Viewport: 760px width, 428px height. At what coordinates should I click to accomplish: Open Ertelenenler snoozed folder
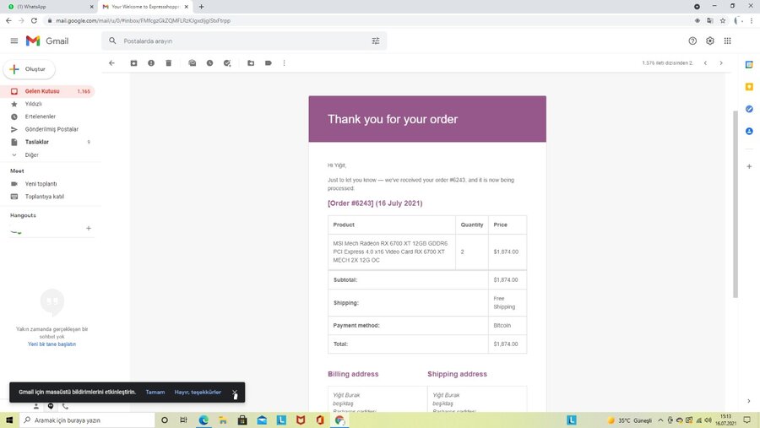47,116
